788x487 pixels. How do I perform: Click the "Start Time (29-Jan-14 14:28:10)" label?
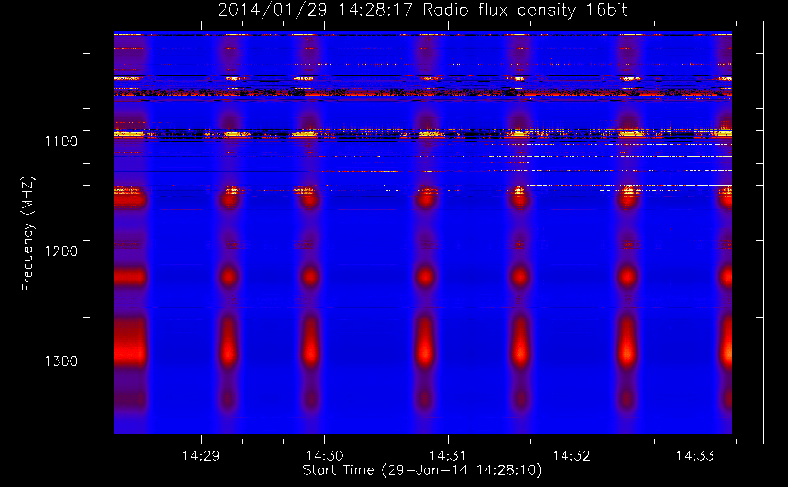422,470
